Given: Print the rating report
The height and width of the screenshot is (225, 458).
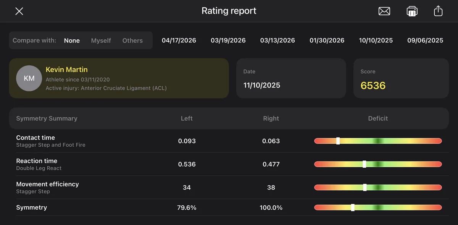Looking at the screenshot, I should 412,11.
